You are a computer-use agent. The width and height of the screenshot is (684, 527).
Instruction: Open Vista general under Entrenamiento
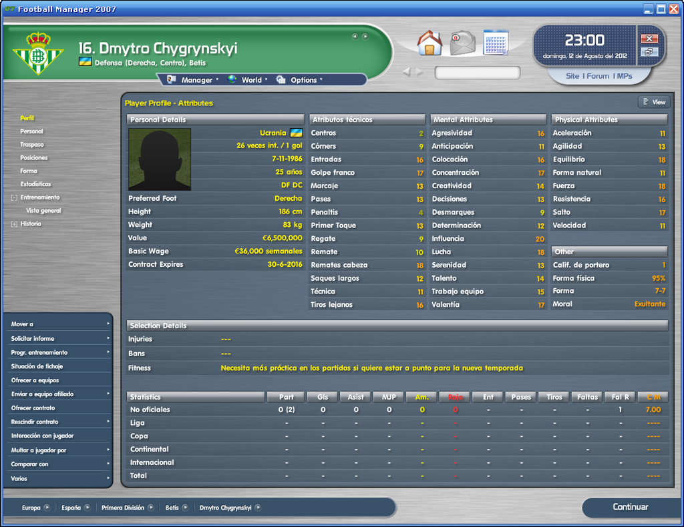click(43, 210)
